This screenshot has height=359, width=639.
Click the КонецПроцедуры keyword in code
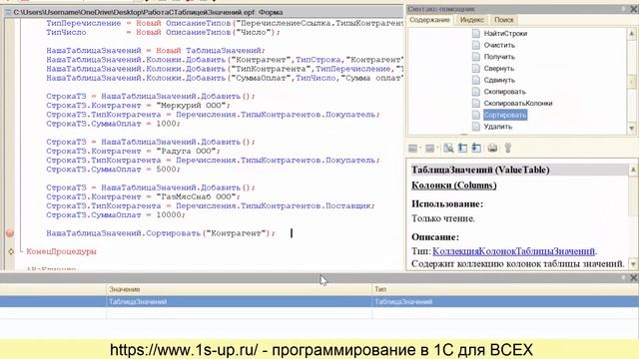(x=62, y=251)
